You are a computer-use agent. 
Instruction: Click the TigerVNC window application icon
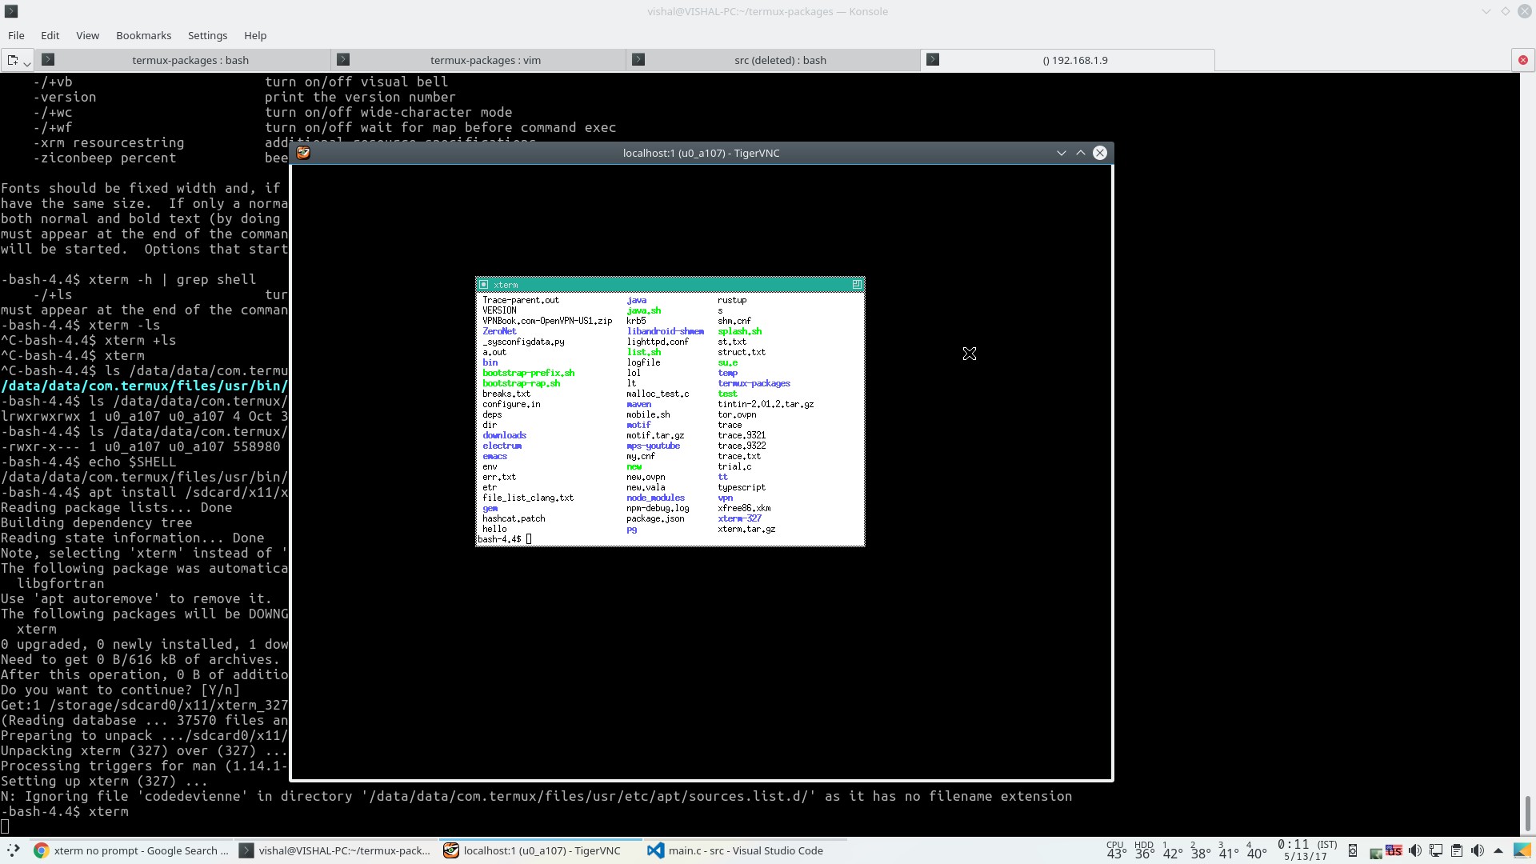303,153
